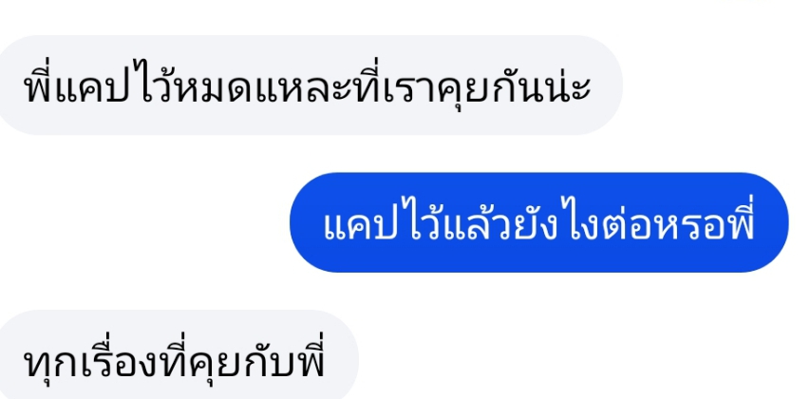810x399 pixels.
Task: Tap the blue sent message bubble
Action: 538,222
